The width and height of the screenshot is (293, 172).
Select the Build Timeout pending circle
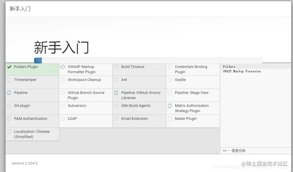pos(116,67)
